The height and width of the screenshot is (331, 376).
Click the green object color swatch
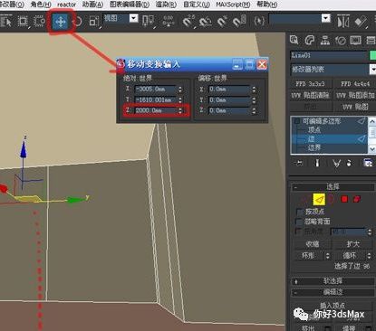pyautogui.click(x=372, y=55)
